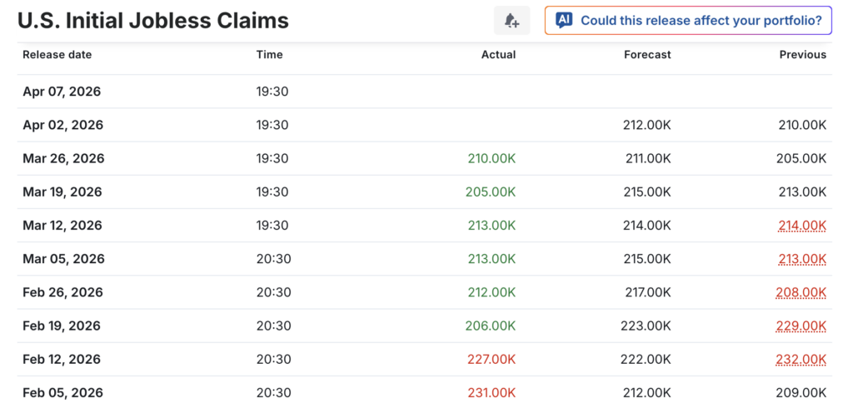Click the 20:30 time for Mar 05, 2026

click(x=273, y=259)
